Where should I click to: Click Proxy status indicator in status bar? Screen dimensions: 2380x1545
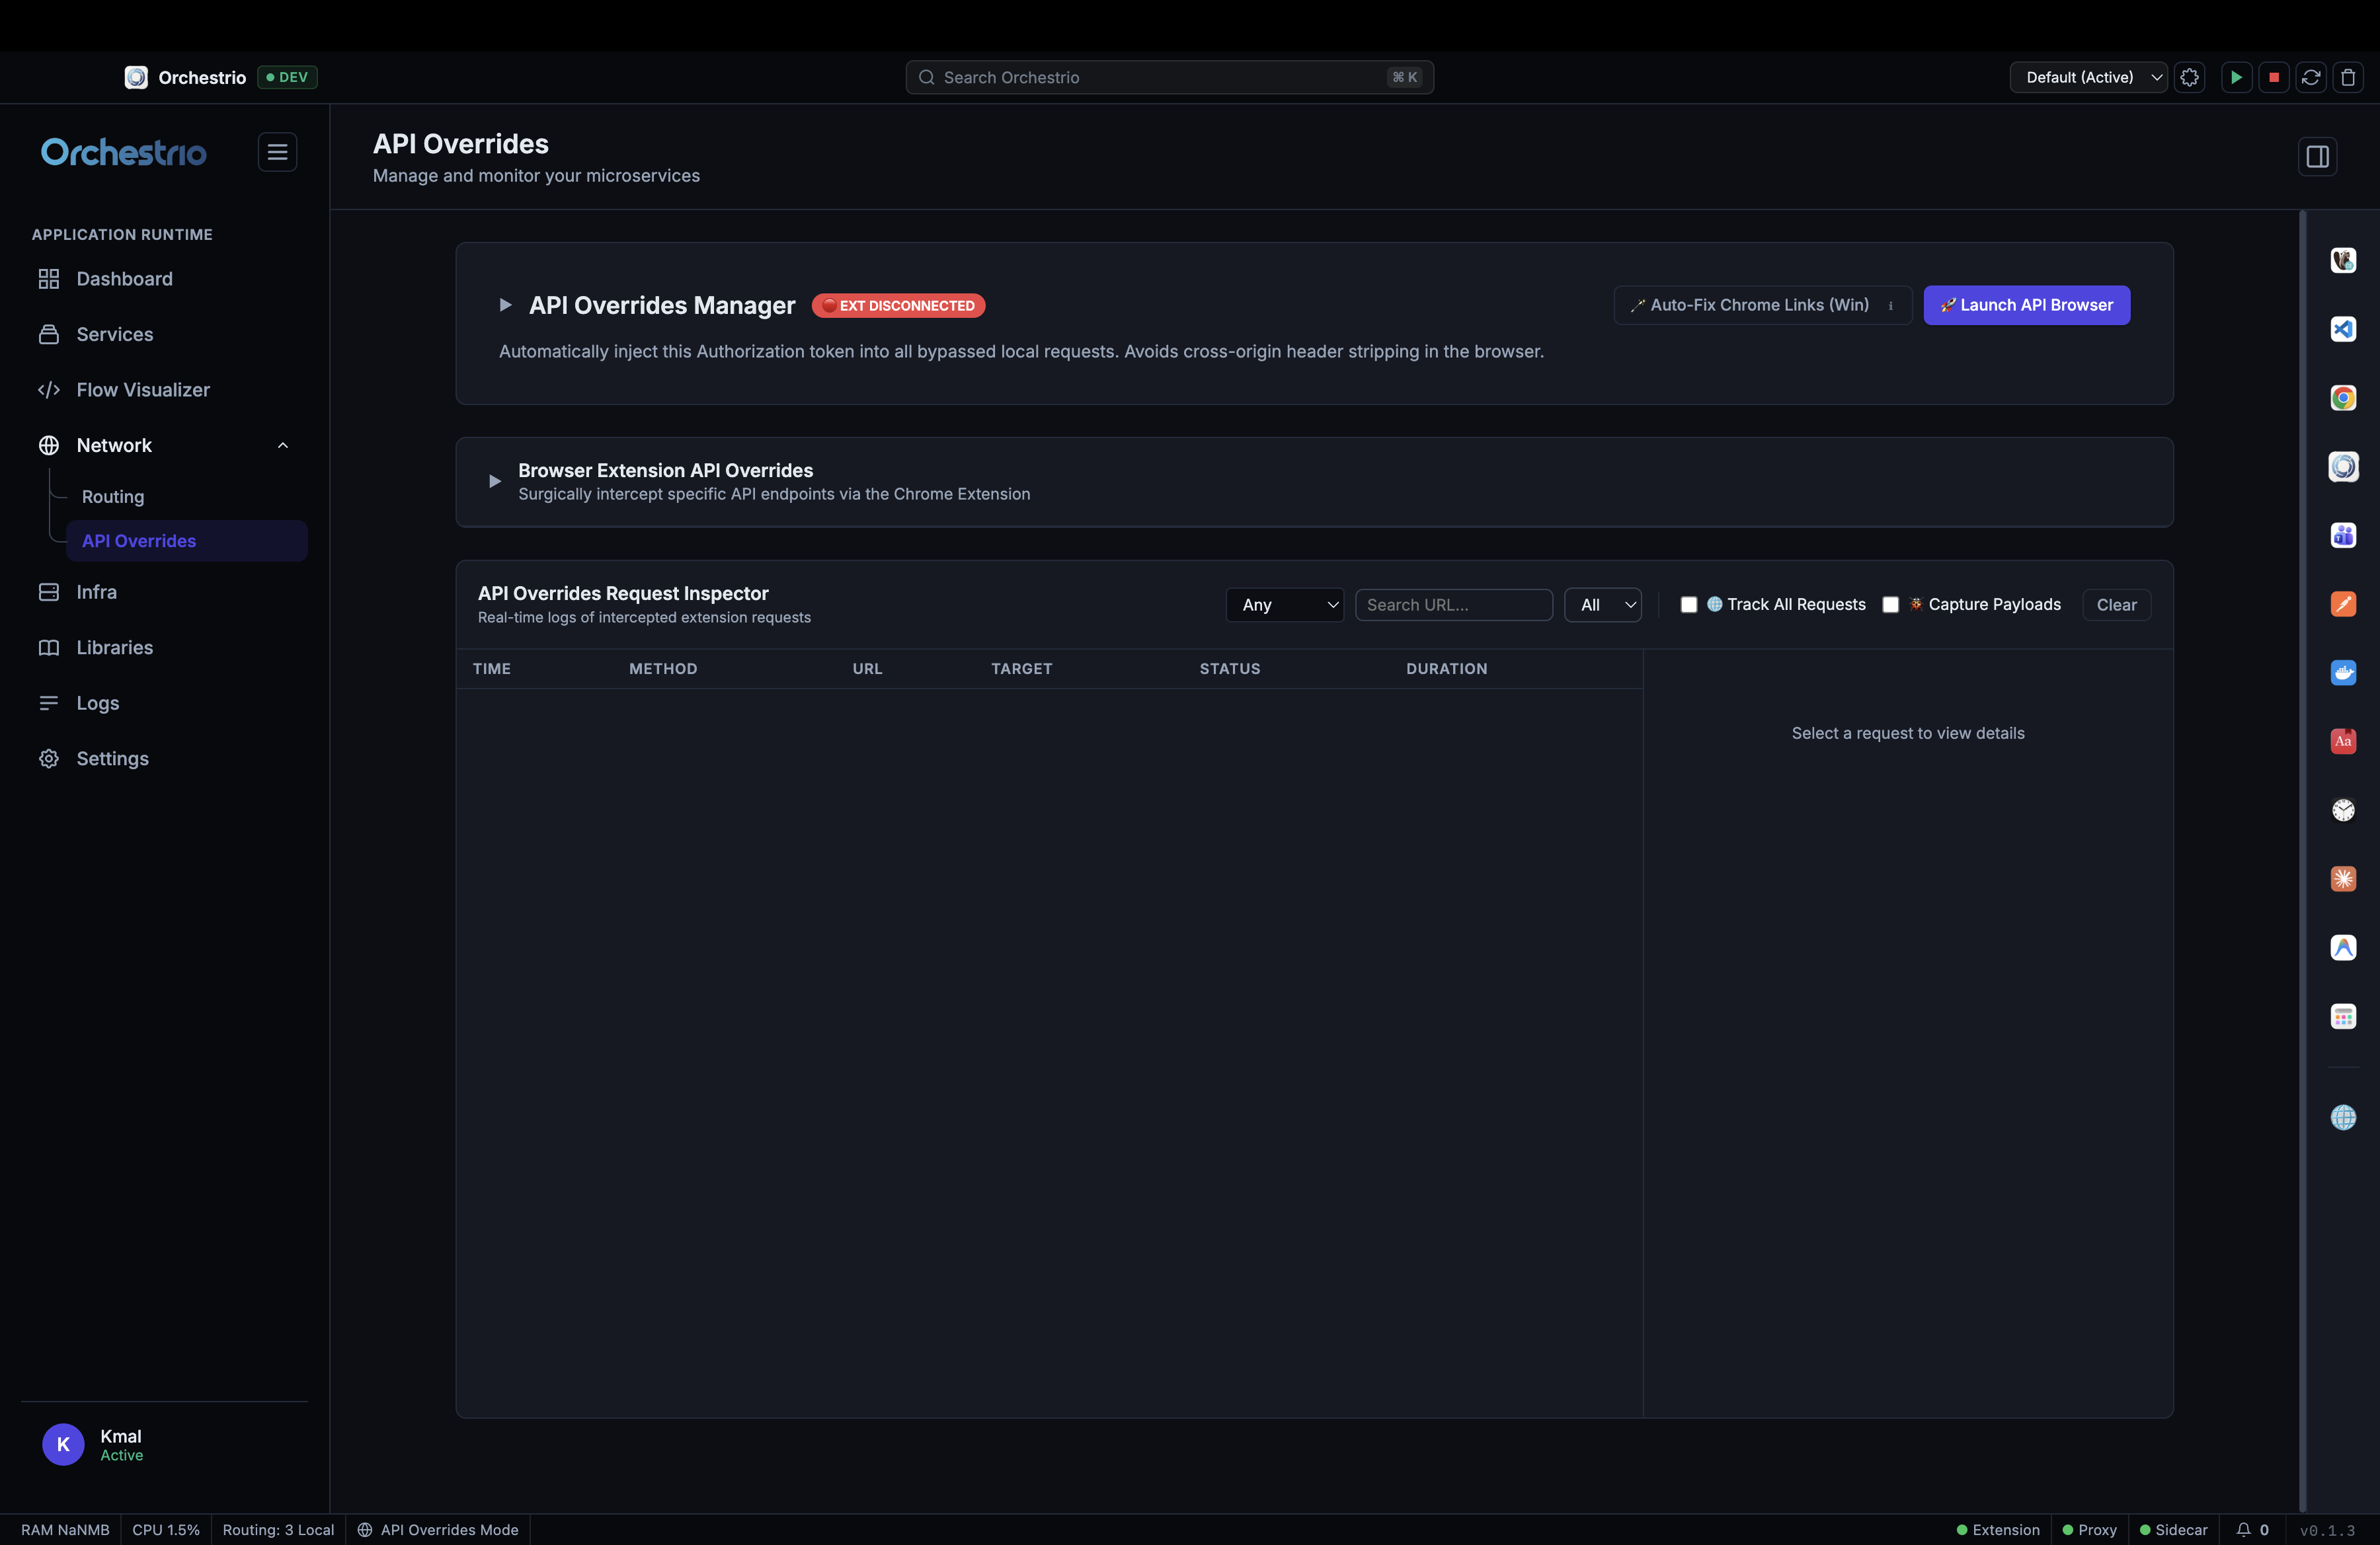[x=2089, y=1530]
